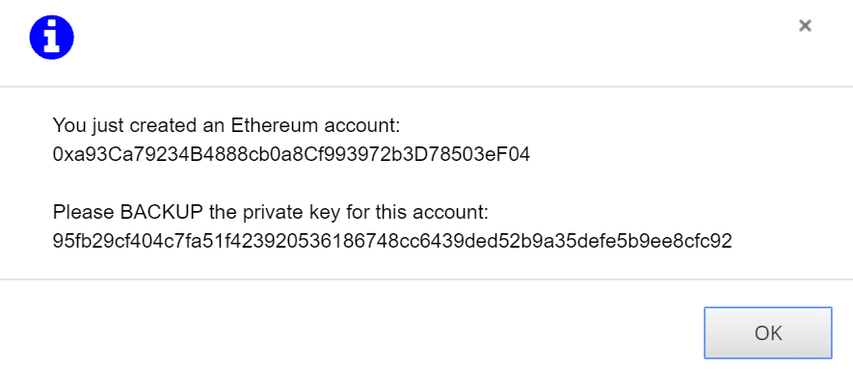The image size is (853, 370).
Task: Click the "Please BACKUP the private key" line
Action: [271, 211]
